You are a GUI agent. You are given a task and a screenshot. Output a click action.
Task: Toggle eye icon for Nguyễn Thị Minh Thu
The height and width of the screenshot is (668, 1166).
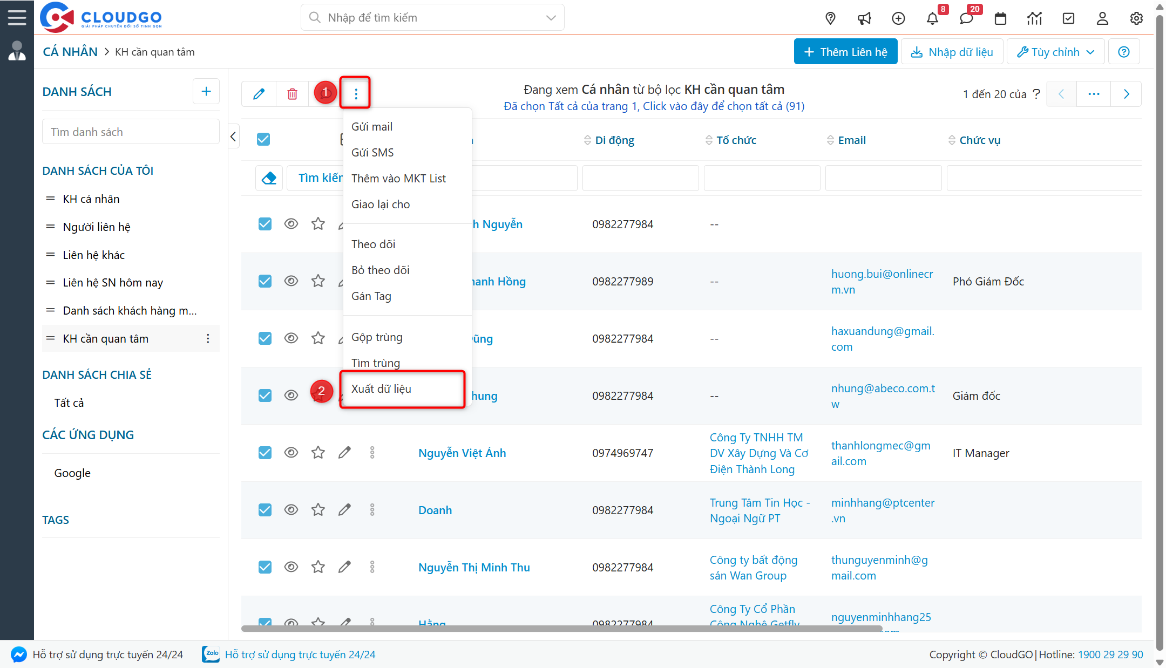291,567
